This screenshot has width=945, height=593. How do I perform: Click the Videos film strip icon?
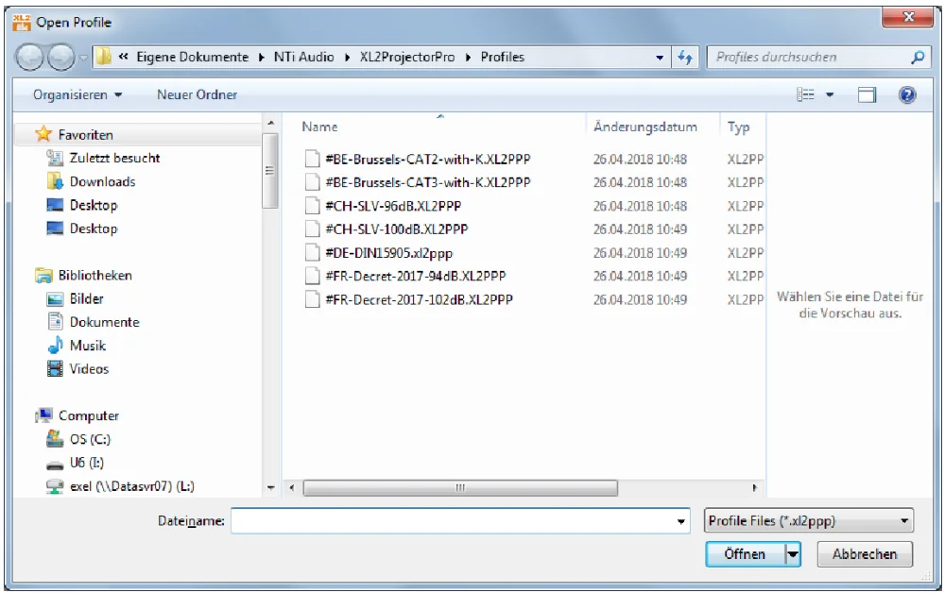pyautogui.click(x=55, y=368)
